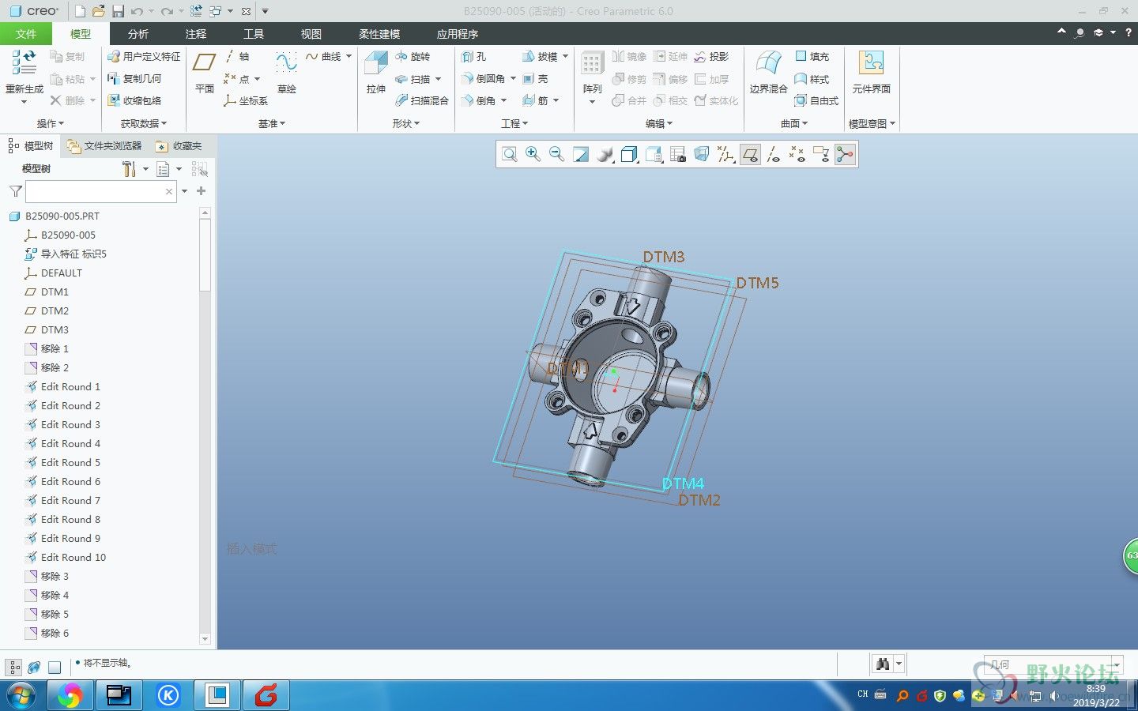1138x711 pixels.
Task: Expand the Get Data (获取数据) group dropdown
Action: click(144, 123)
